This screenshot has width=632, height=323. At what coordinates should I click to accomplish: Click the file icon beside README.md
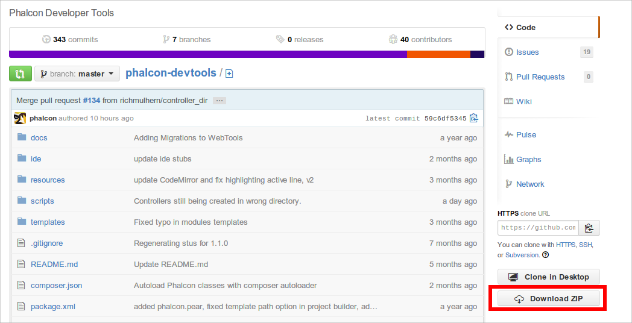21,264
